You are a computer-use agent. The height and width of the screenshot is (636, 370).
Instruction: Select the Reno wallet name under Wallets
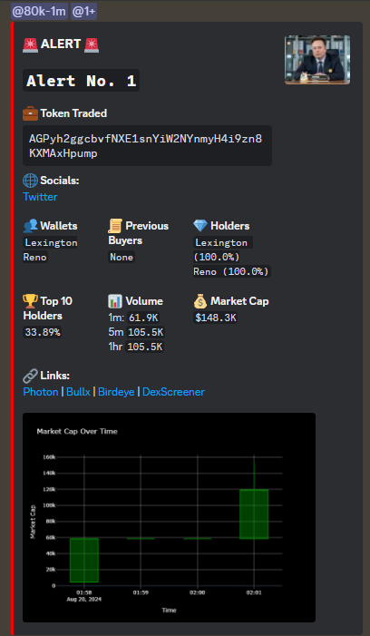tap(35, 257)
